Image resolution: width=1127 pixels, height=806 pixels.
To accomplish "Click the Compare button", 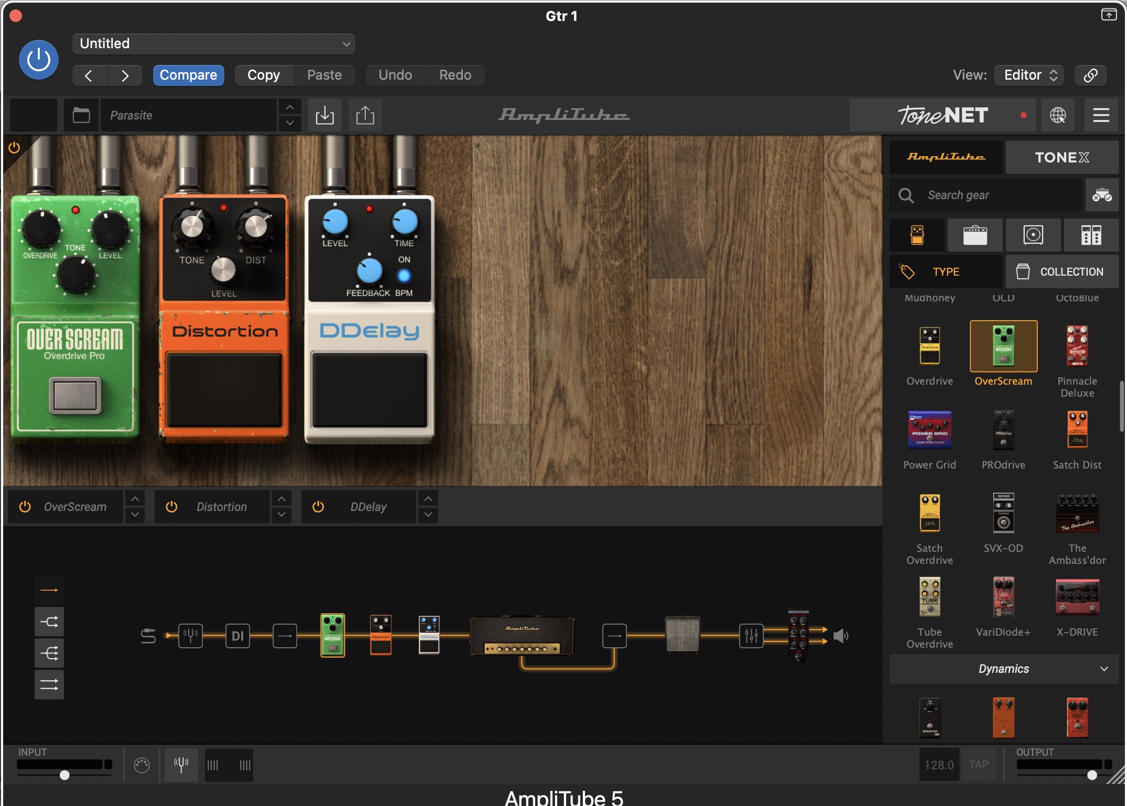I will (x=188, y=75).
